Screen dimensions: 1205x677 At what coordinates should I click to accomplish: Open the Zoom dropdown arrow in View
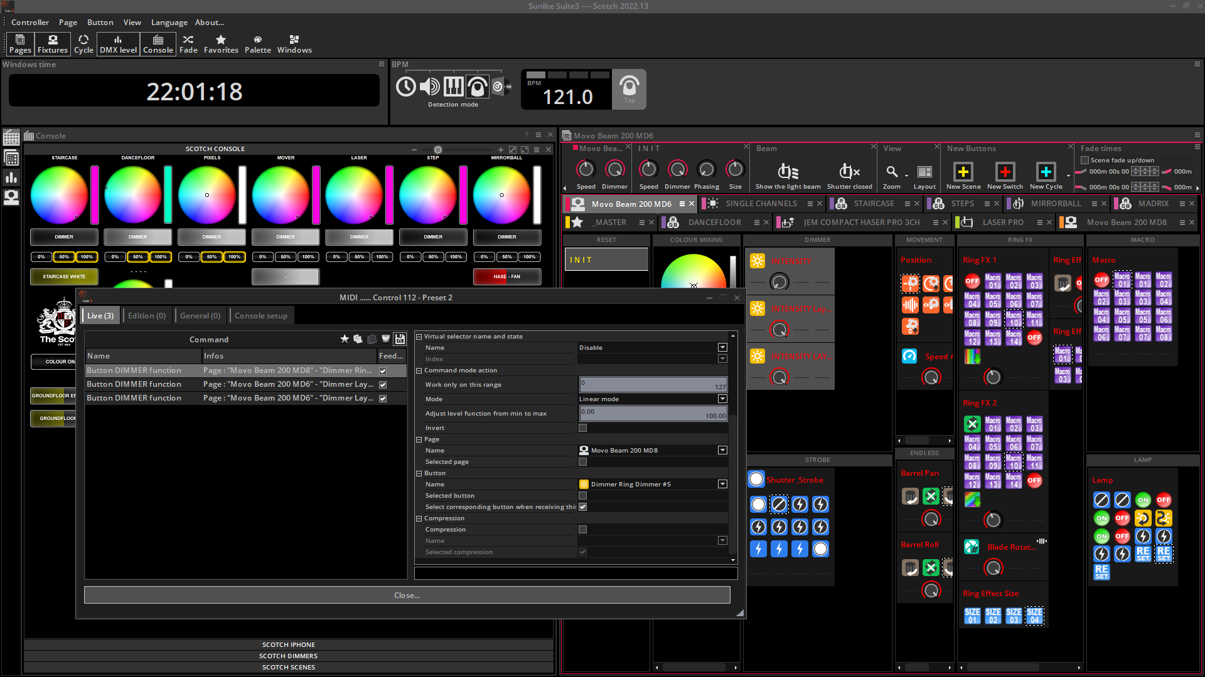[x=906, y=176]
